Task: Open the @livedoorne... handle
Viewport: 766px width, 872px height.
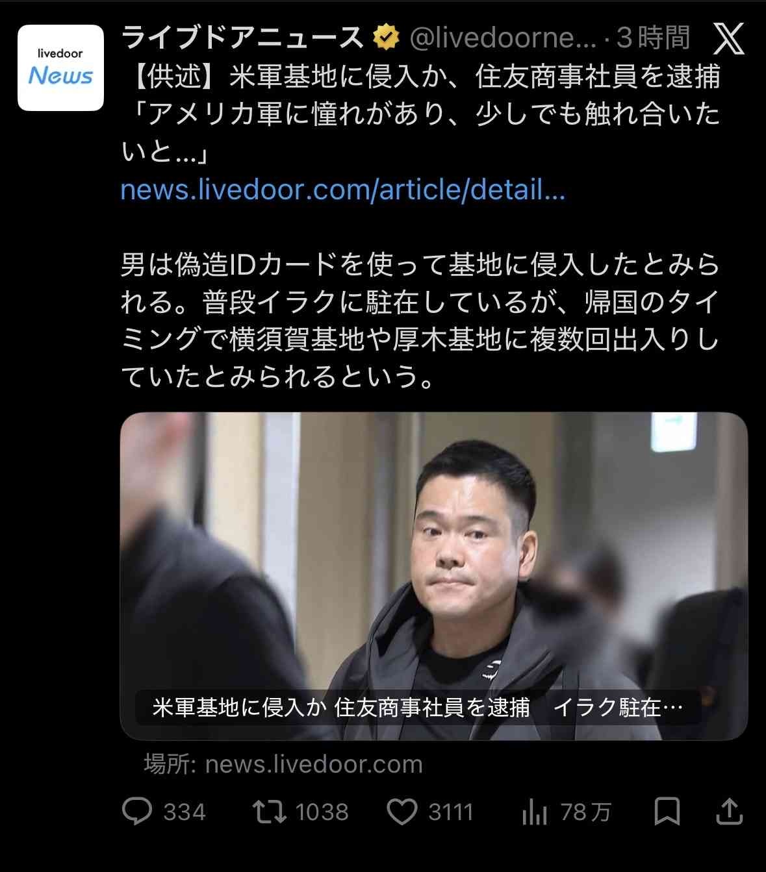Action: (503, 38)
